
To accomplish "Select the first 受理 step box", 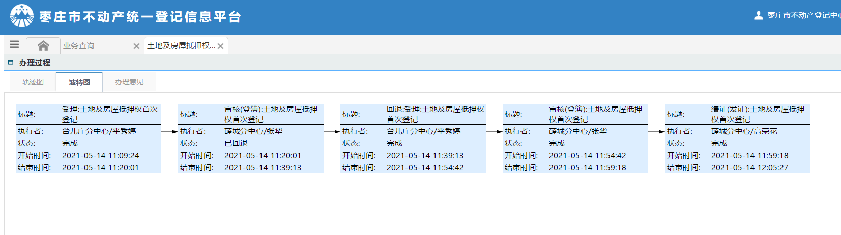I will [89, 138].
